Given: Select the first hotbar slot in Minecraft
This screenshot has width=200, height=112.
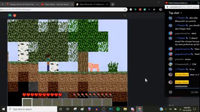Looking at the screenshot, I should click(27, 102).
